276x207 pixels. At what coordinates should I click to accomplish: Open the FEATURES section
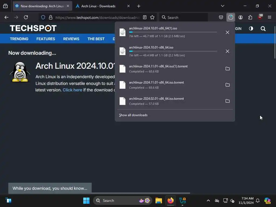point(46,39)
